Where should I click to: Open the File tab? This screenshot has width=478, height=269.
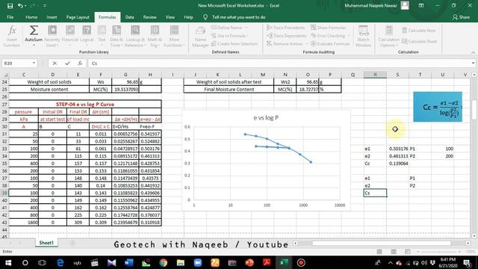tap(10, 17)
